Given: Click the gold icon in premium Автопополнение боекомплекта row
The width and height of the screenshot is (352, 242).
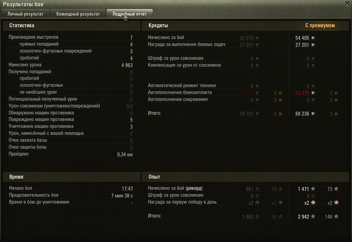Looking at the screenshot, I should pyautogui.click(x=336, y=93).
